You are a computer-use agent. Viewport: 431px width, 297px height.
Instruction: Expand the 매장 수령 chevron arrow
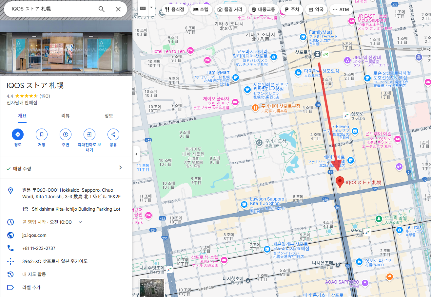click(120, 167)
